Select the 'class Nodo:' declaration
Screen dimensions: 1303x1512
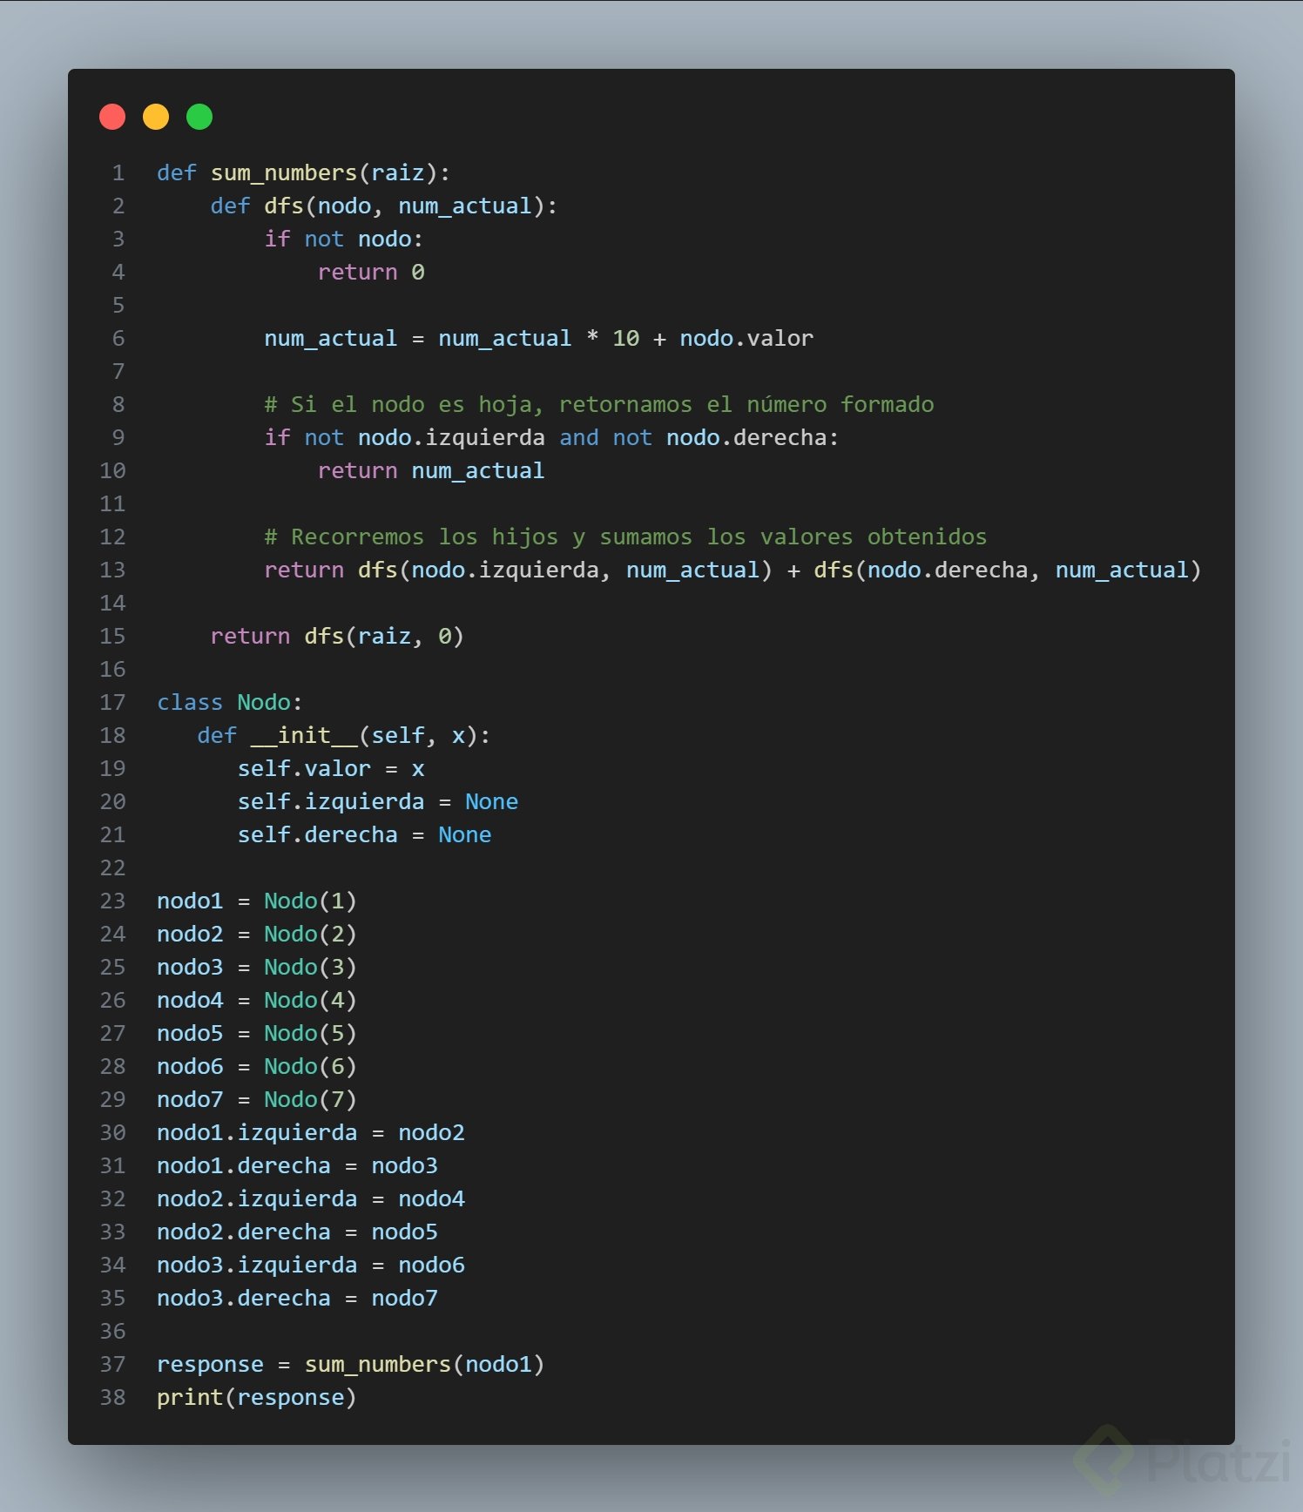click(229, 702)
